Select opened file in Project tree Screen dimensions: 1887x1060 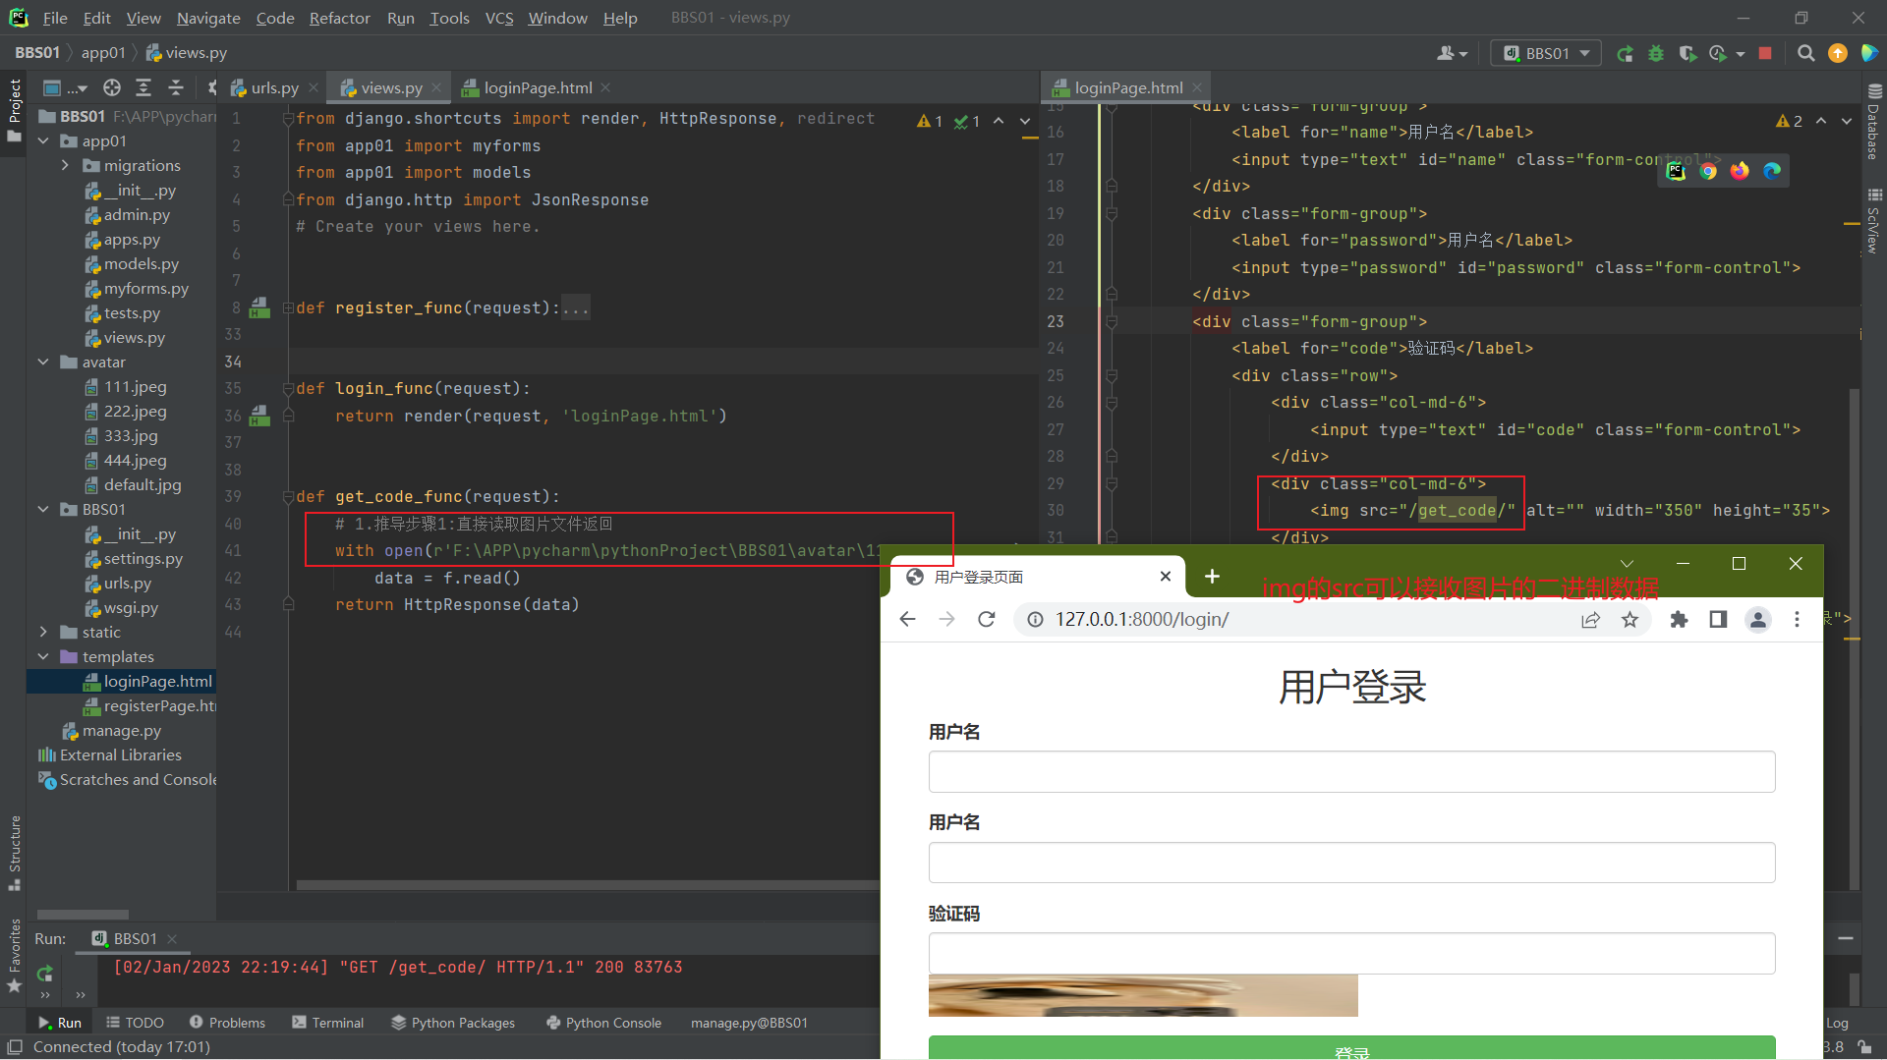click(112, 88)
